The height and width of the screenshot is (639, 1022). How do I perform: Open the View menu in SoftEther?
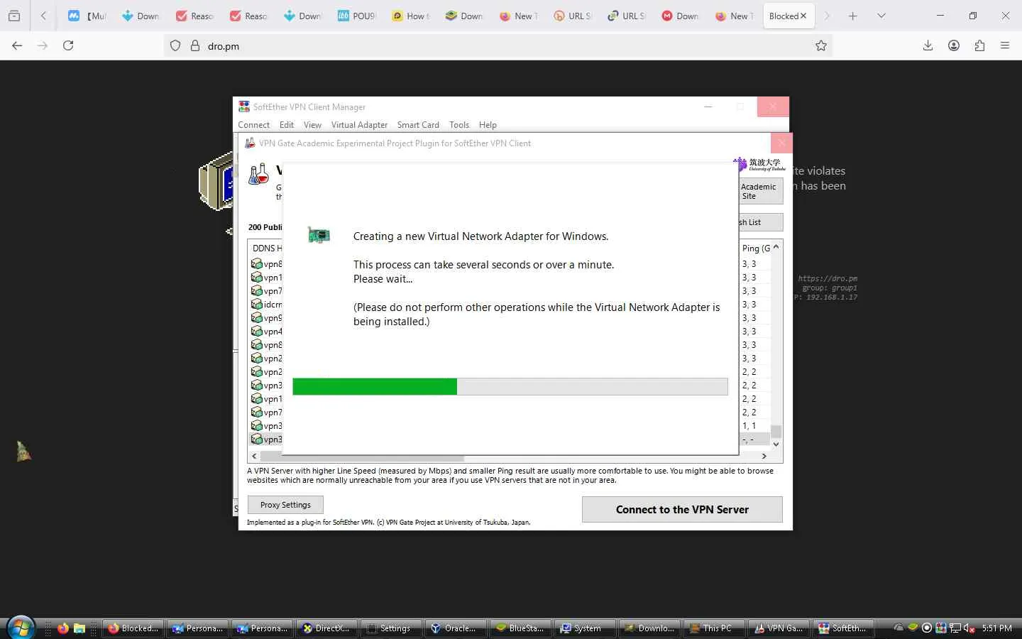(312, 125)
